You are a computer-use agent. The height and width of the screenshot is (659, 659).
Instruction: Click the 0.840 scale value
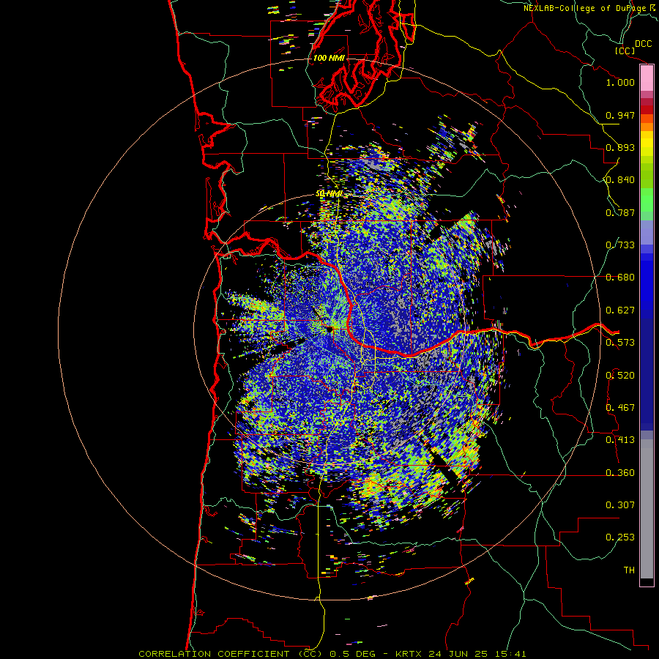point(620,180)
